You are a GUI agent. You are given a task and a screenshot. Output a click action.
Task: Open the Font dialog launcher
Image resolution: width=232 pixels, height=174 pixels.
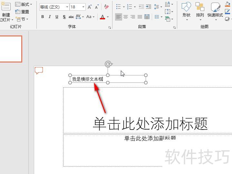tap(110, 27)
